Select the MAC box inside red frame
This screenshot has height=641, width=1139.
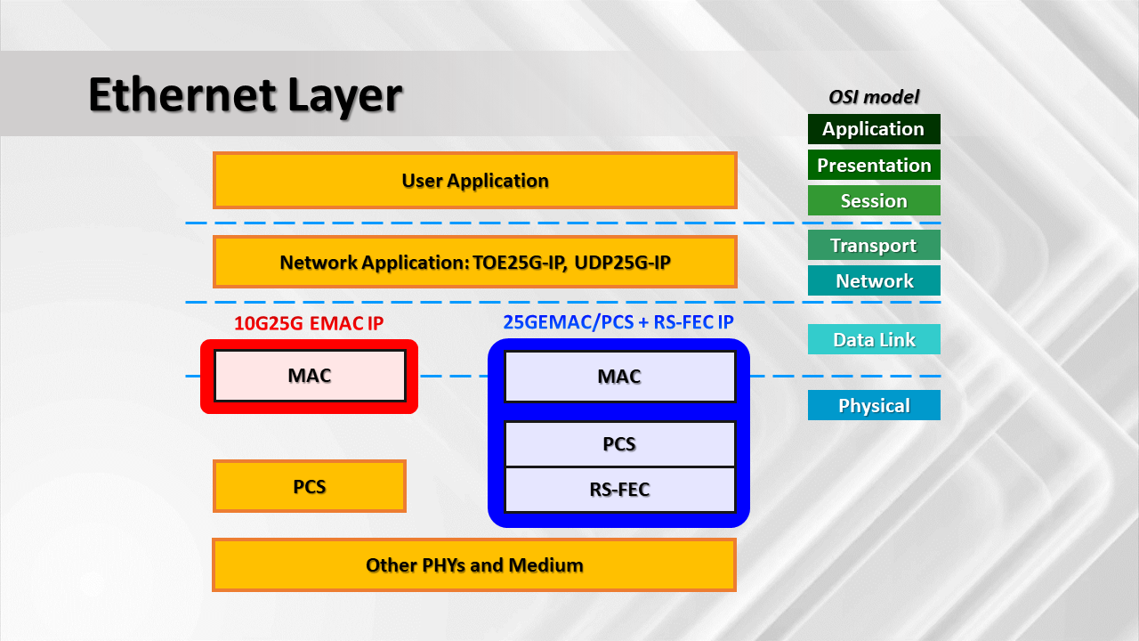310,376
